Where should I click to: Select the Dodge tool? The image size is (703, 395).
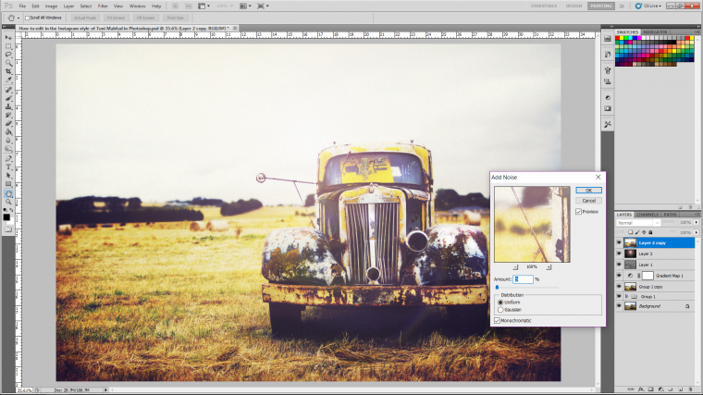coord(8,149)
